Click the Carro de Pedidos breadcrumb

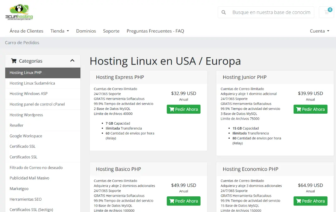[x=22, y=43]
